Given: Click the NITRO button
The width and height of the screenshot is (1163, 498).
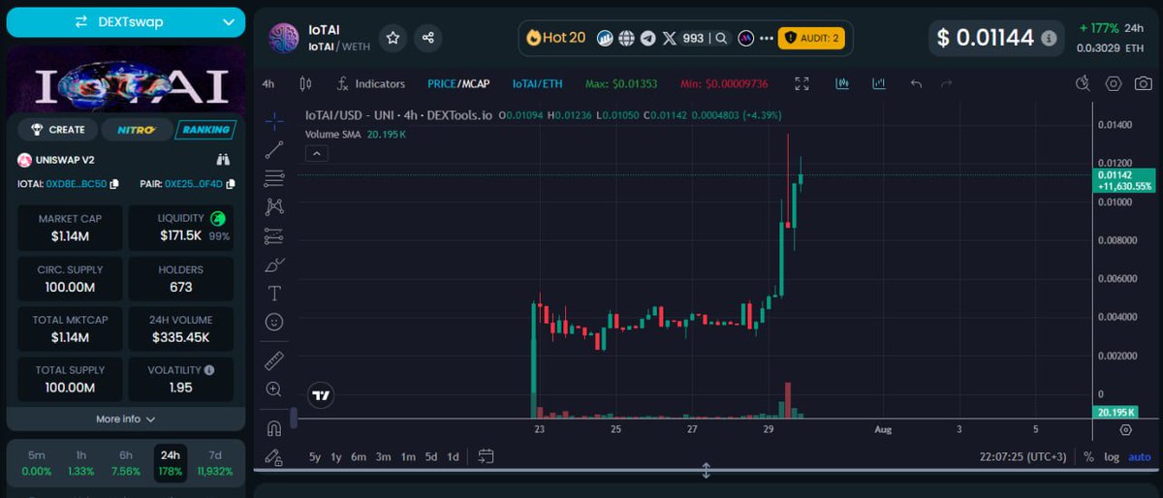Looking at the screenshot, I should [x=137, y=130].
